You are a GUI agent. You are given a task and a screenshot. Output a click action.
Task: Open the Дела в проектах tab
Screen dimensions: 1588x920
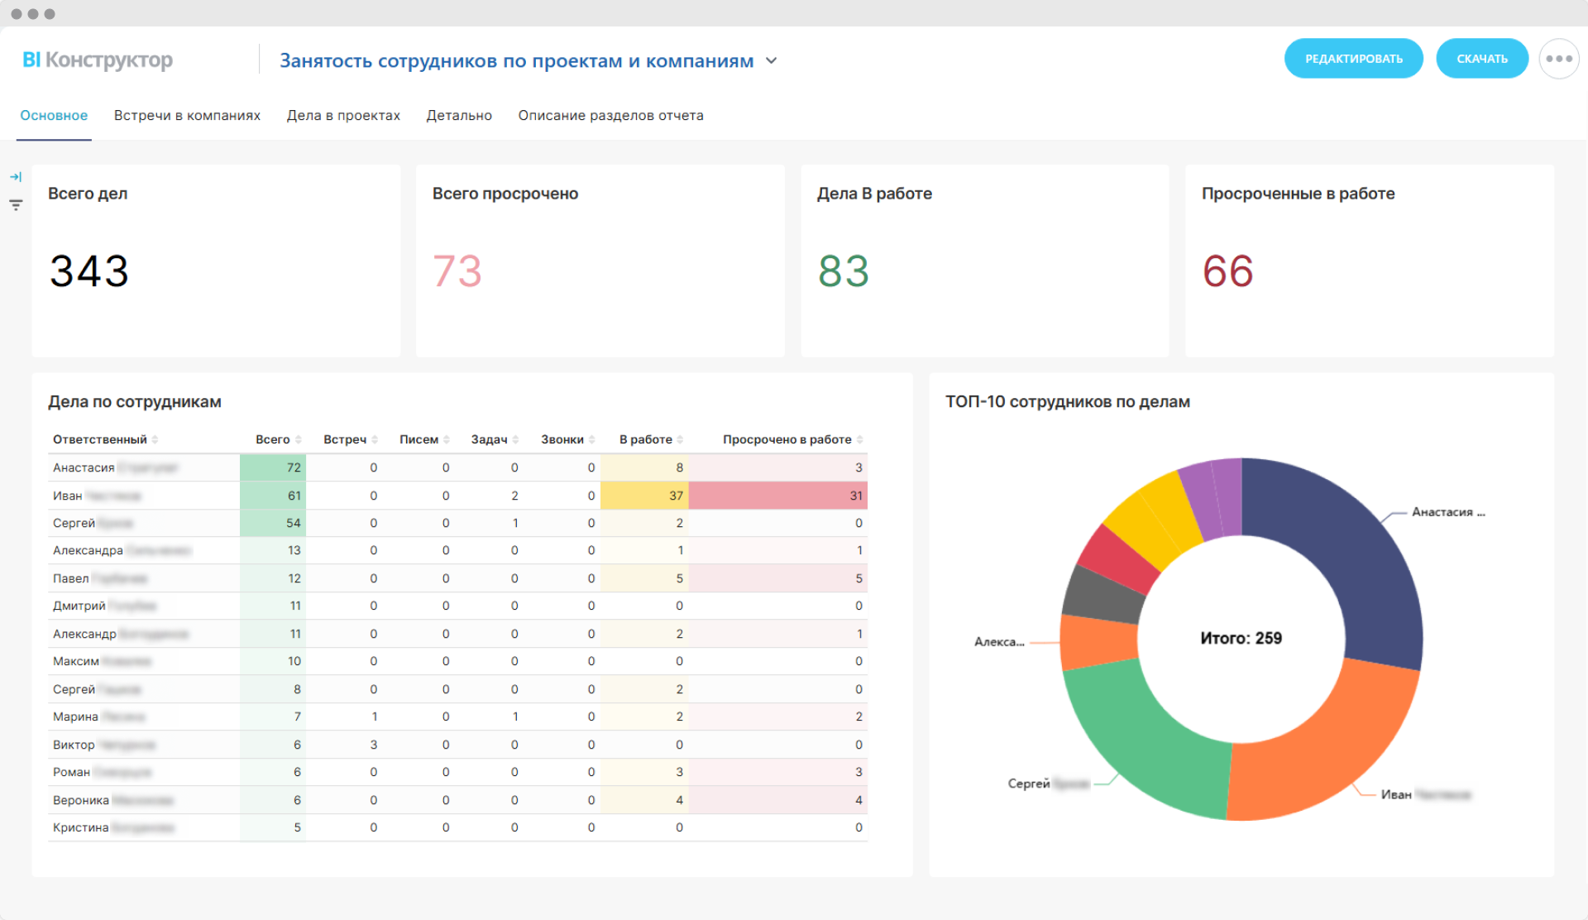point(343,116)
